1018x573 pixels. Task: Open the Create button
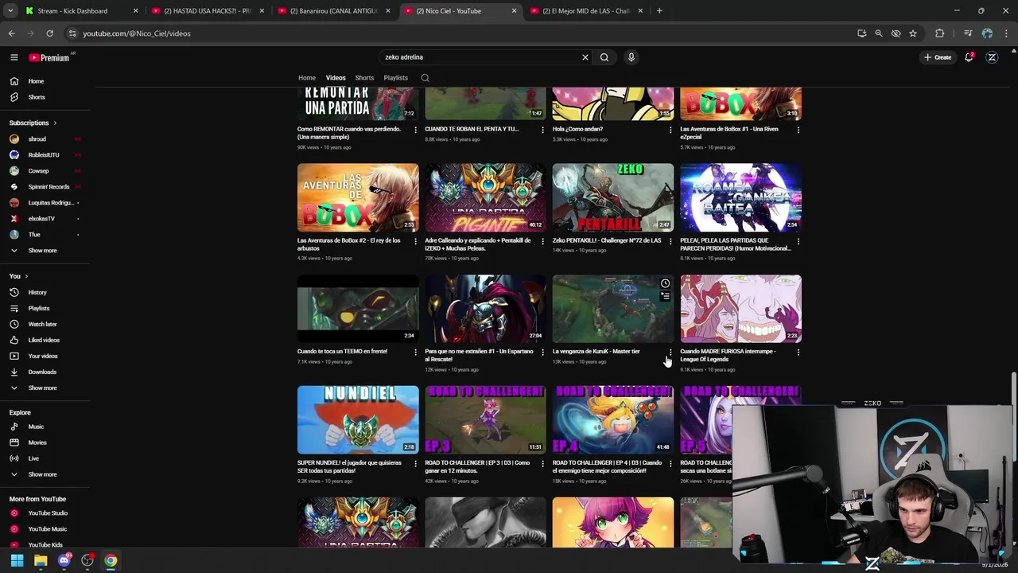tap(938, 57)
